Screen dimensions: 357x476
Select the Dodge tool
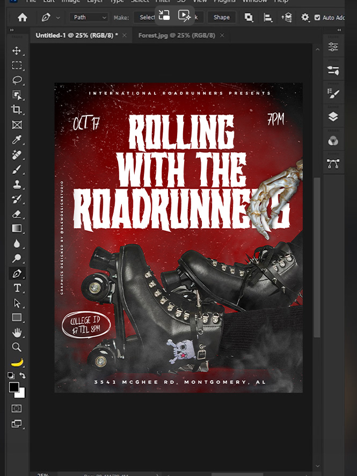[x=17, y=258]
